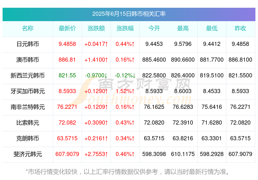Click the title 2025年6月15日韩币相关汇率
Viewport: 258px width, 180px height.
coord(129,14)
